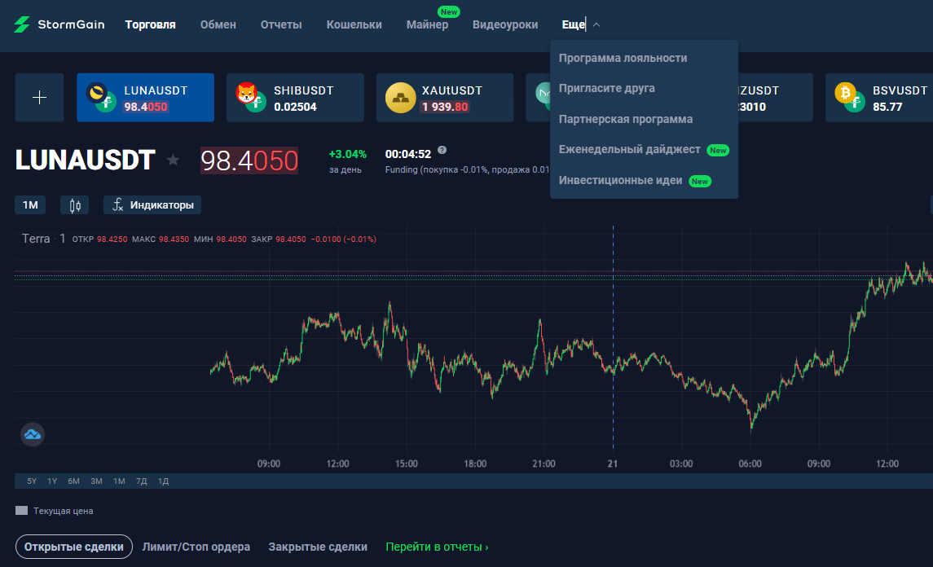The height and width of the screenshot is (567, 933).
Task: Select the SHIBUSDT instrument tile
Action: pos(295,98)
